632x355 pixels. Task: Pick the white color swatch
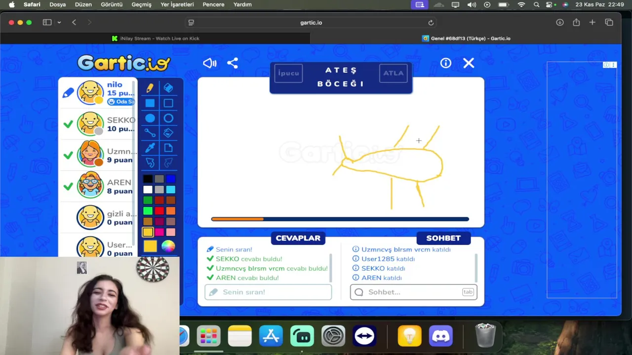click(x=148, y=190)
